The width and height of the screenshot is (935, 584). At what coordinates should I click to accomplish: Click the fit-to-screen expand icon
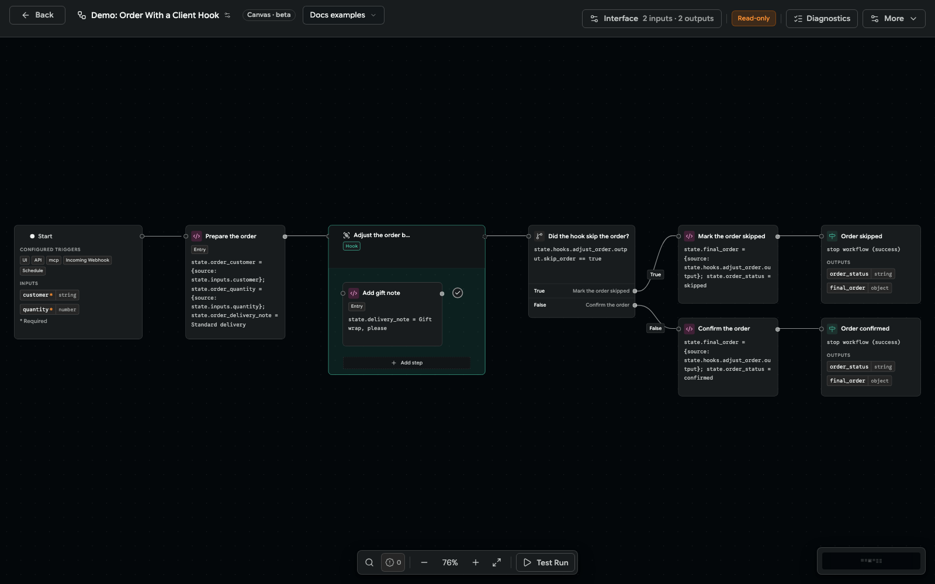click(x=497, y=562)
